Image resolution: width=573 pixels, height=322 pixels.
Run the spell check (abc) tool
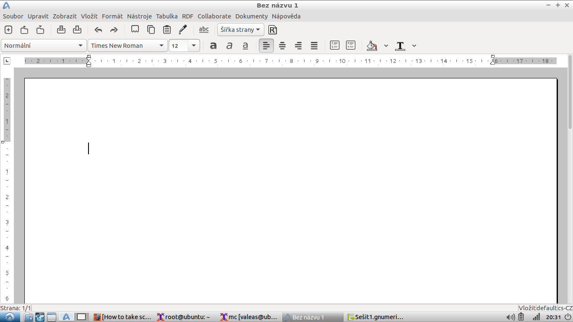coord(204,30)
